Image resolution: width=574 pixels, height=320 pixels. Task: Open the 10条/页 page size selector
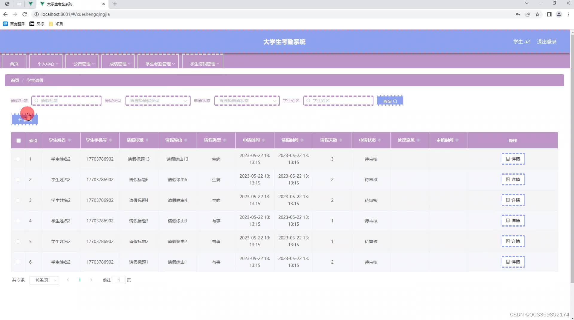point(44,280)
